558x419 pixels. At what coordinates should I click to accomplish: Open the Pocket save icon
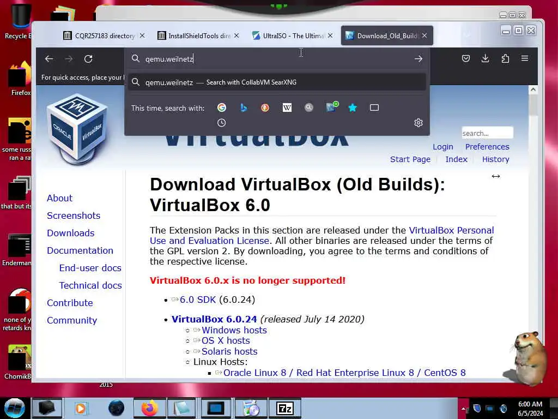tap(466, 58)
